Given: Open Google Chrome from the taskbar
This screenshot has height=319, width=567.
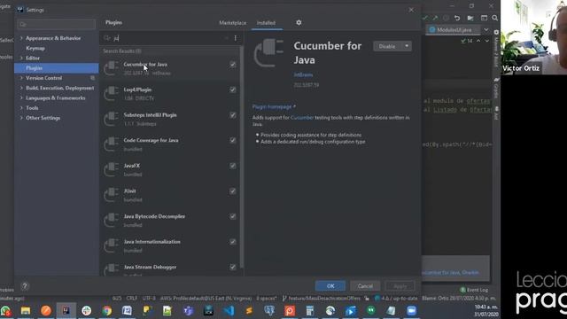Looking at the screenshot, I should [x=106, y=311].
